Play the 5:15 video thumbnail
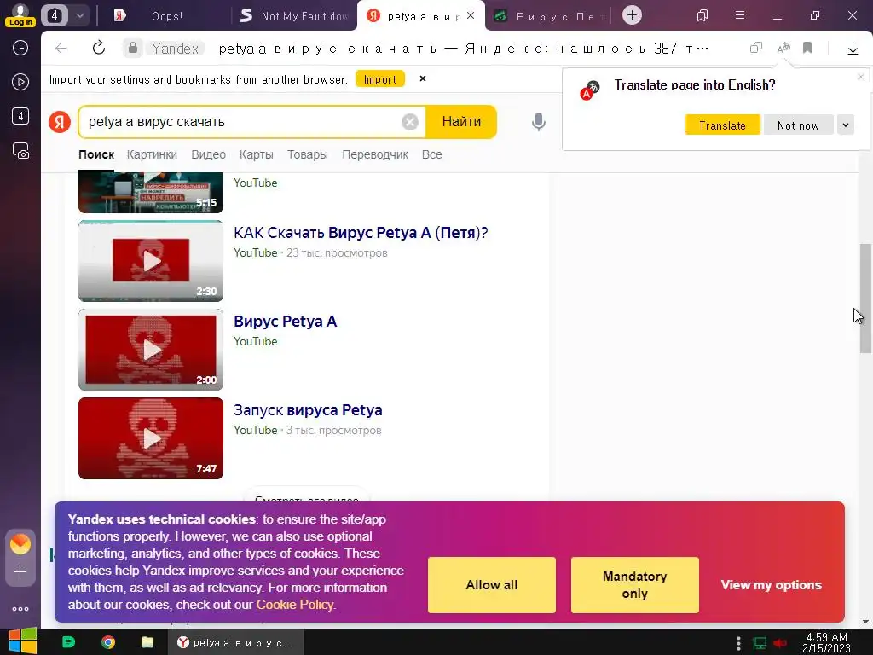Screen dimensions: 873x655 pyautogui.click(x=151, y=193)
